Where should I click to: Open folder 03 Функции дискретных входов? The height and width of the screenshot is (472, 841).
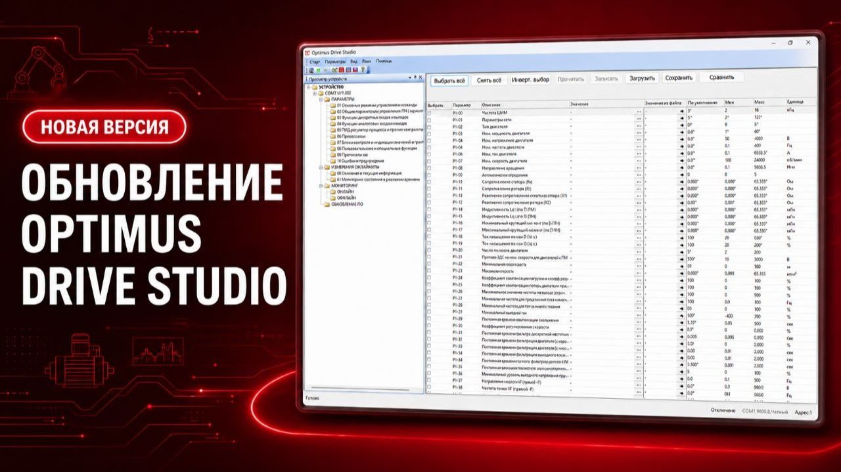click(369, 118)
